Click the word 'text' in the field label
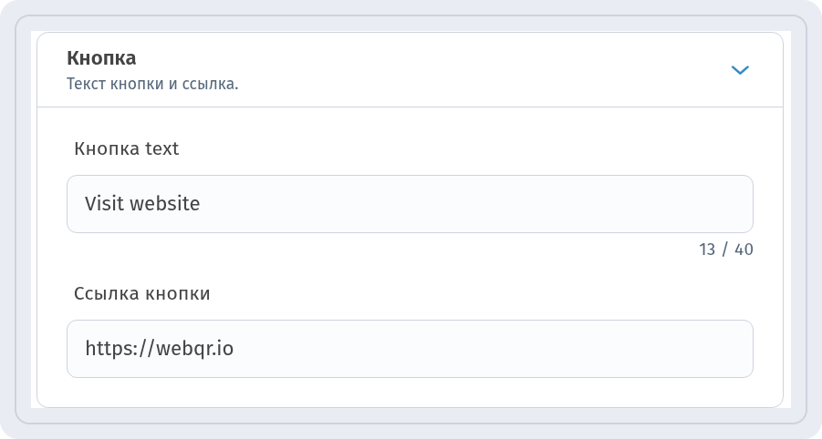822x439 pixels. pyautogui.click(x=162, y=148)
